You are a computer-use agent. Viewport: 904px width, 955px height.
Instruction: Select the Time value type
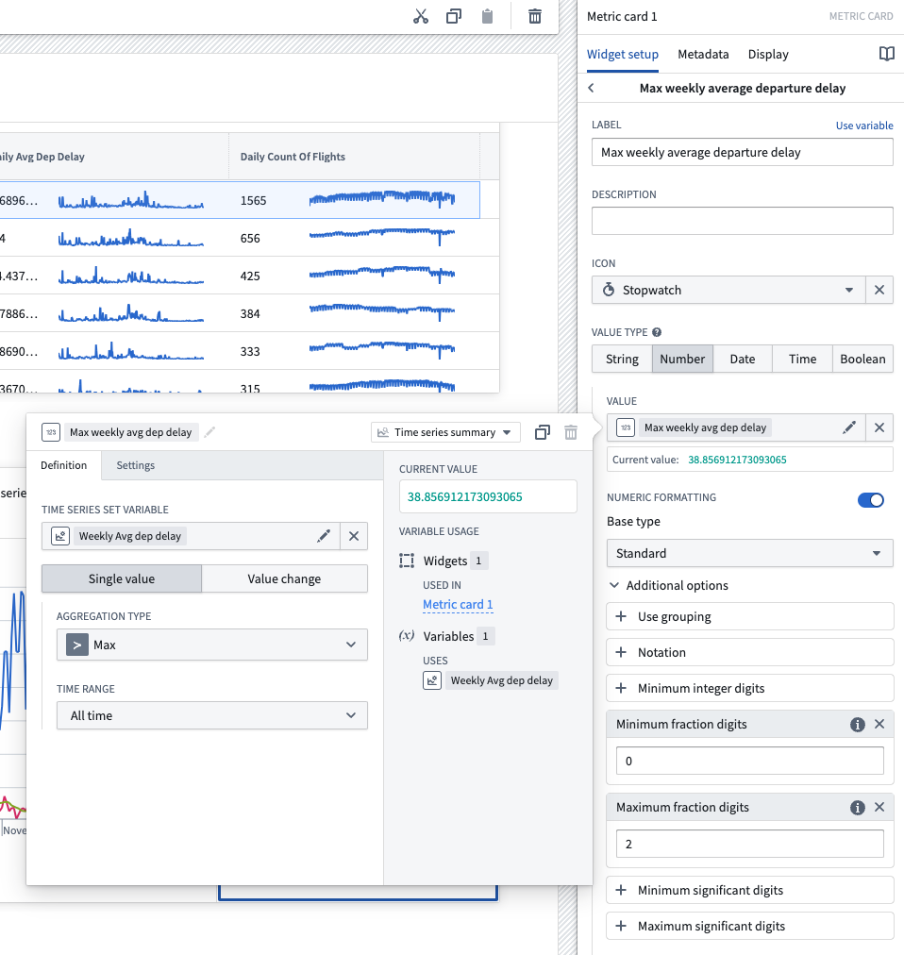[x=802, y=359]
